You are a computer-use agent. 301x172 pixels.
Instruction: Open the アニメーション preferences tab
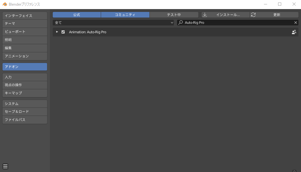[25, 56]
